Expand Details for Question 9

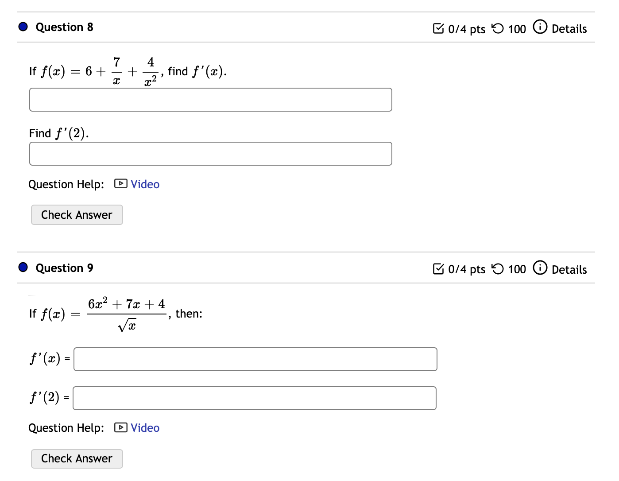click(x=569, y=269)
